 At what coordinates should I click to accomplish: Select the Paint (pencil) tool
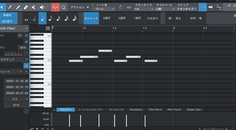10,7
